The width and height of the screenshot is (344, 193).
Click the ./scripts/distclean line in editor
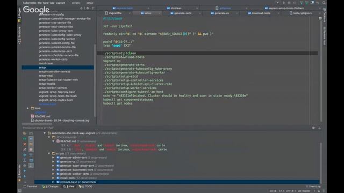click(x=119, y=53)
